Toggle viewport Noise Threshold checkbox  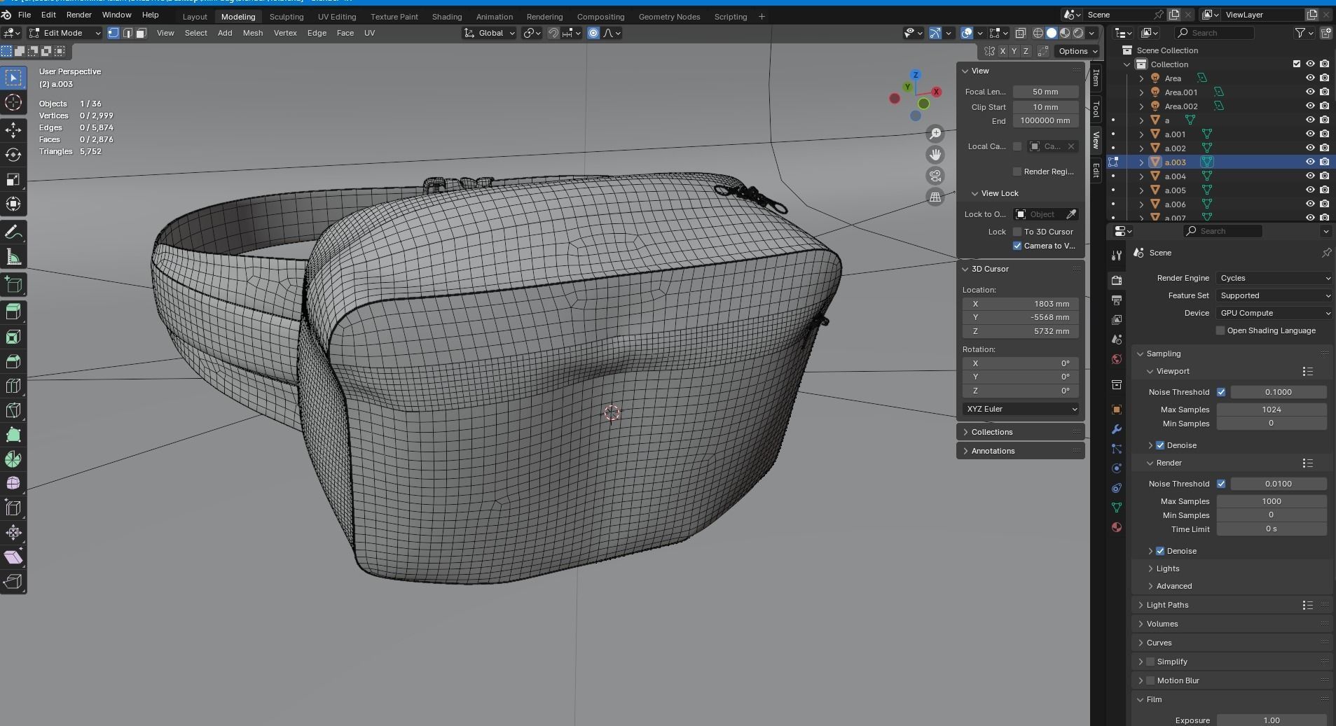pyautogui.click(x=1221, y=392)
